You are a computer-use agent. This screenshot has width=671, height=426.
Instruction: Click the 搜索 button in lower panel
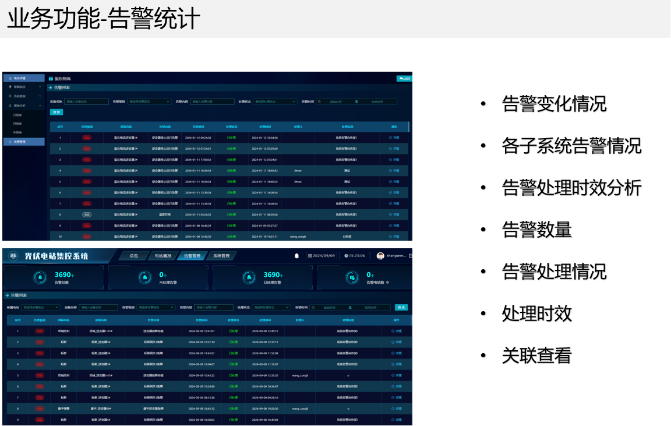(401, 307)
